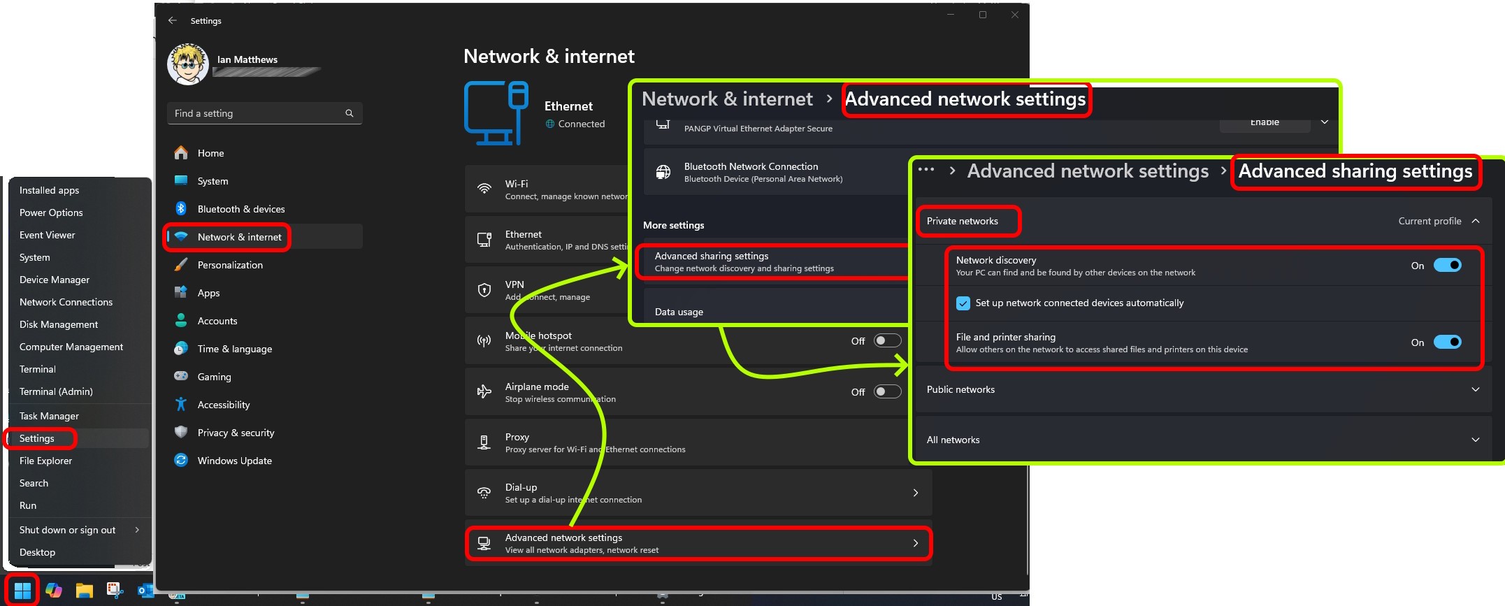Click the search magnifier icon

[350, 113]
